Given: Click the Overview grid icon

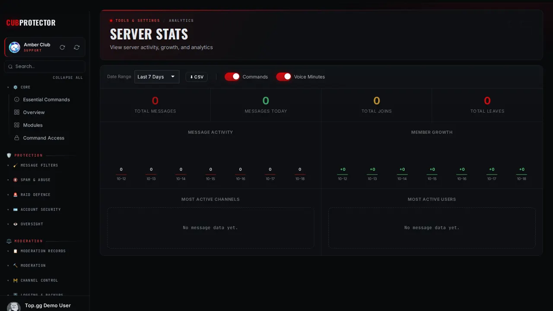Looking at the screenshot, I should (x=17, y=112).
